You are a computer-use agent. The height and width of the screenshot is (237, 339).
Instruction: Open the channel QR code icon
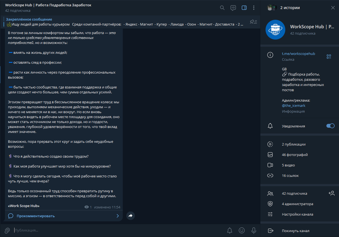pos(329,57)
